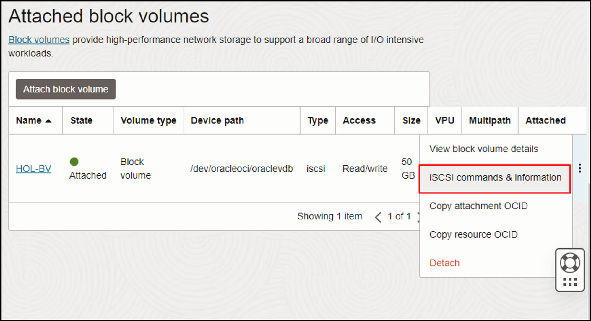Select Copy resource OCID option
This screenshot has width=591, height=321.
(473, 235)
